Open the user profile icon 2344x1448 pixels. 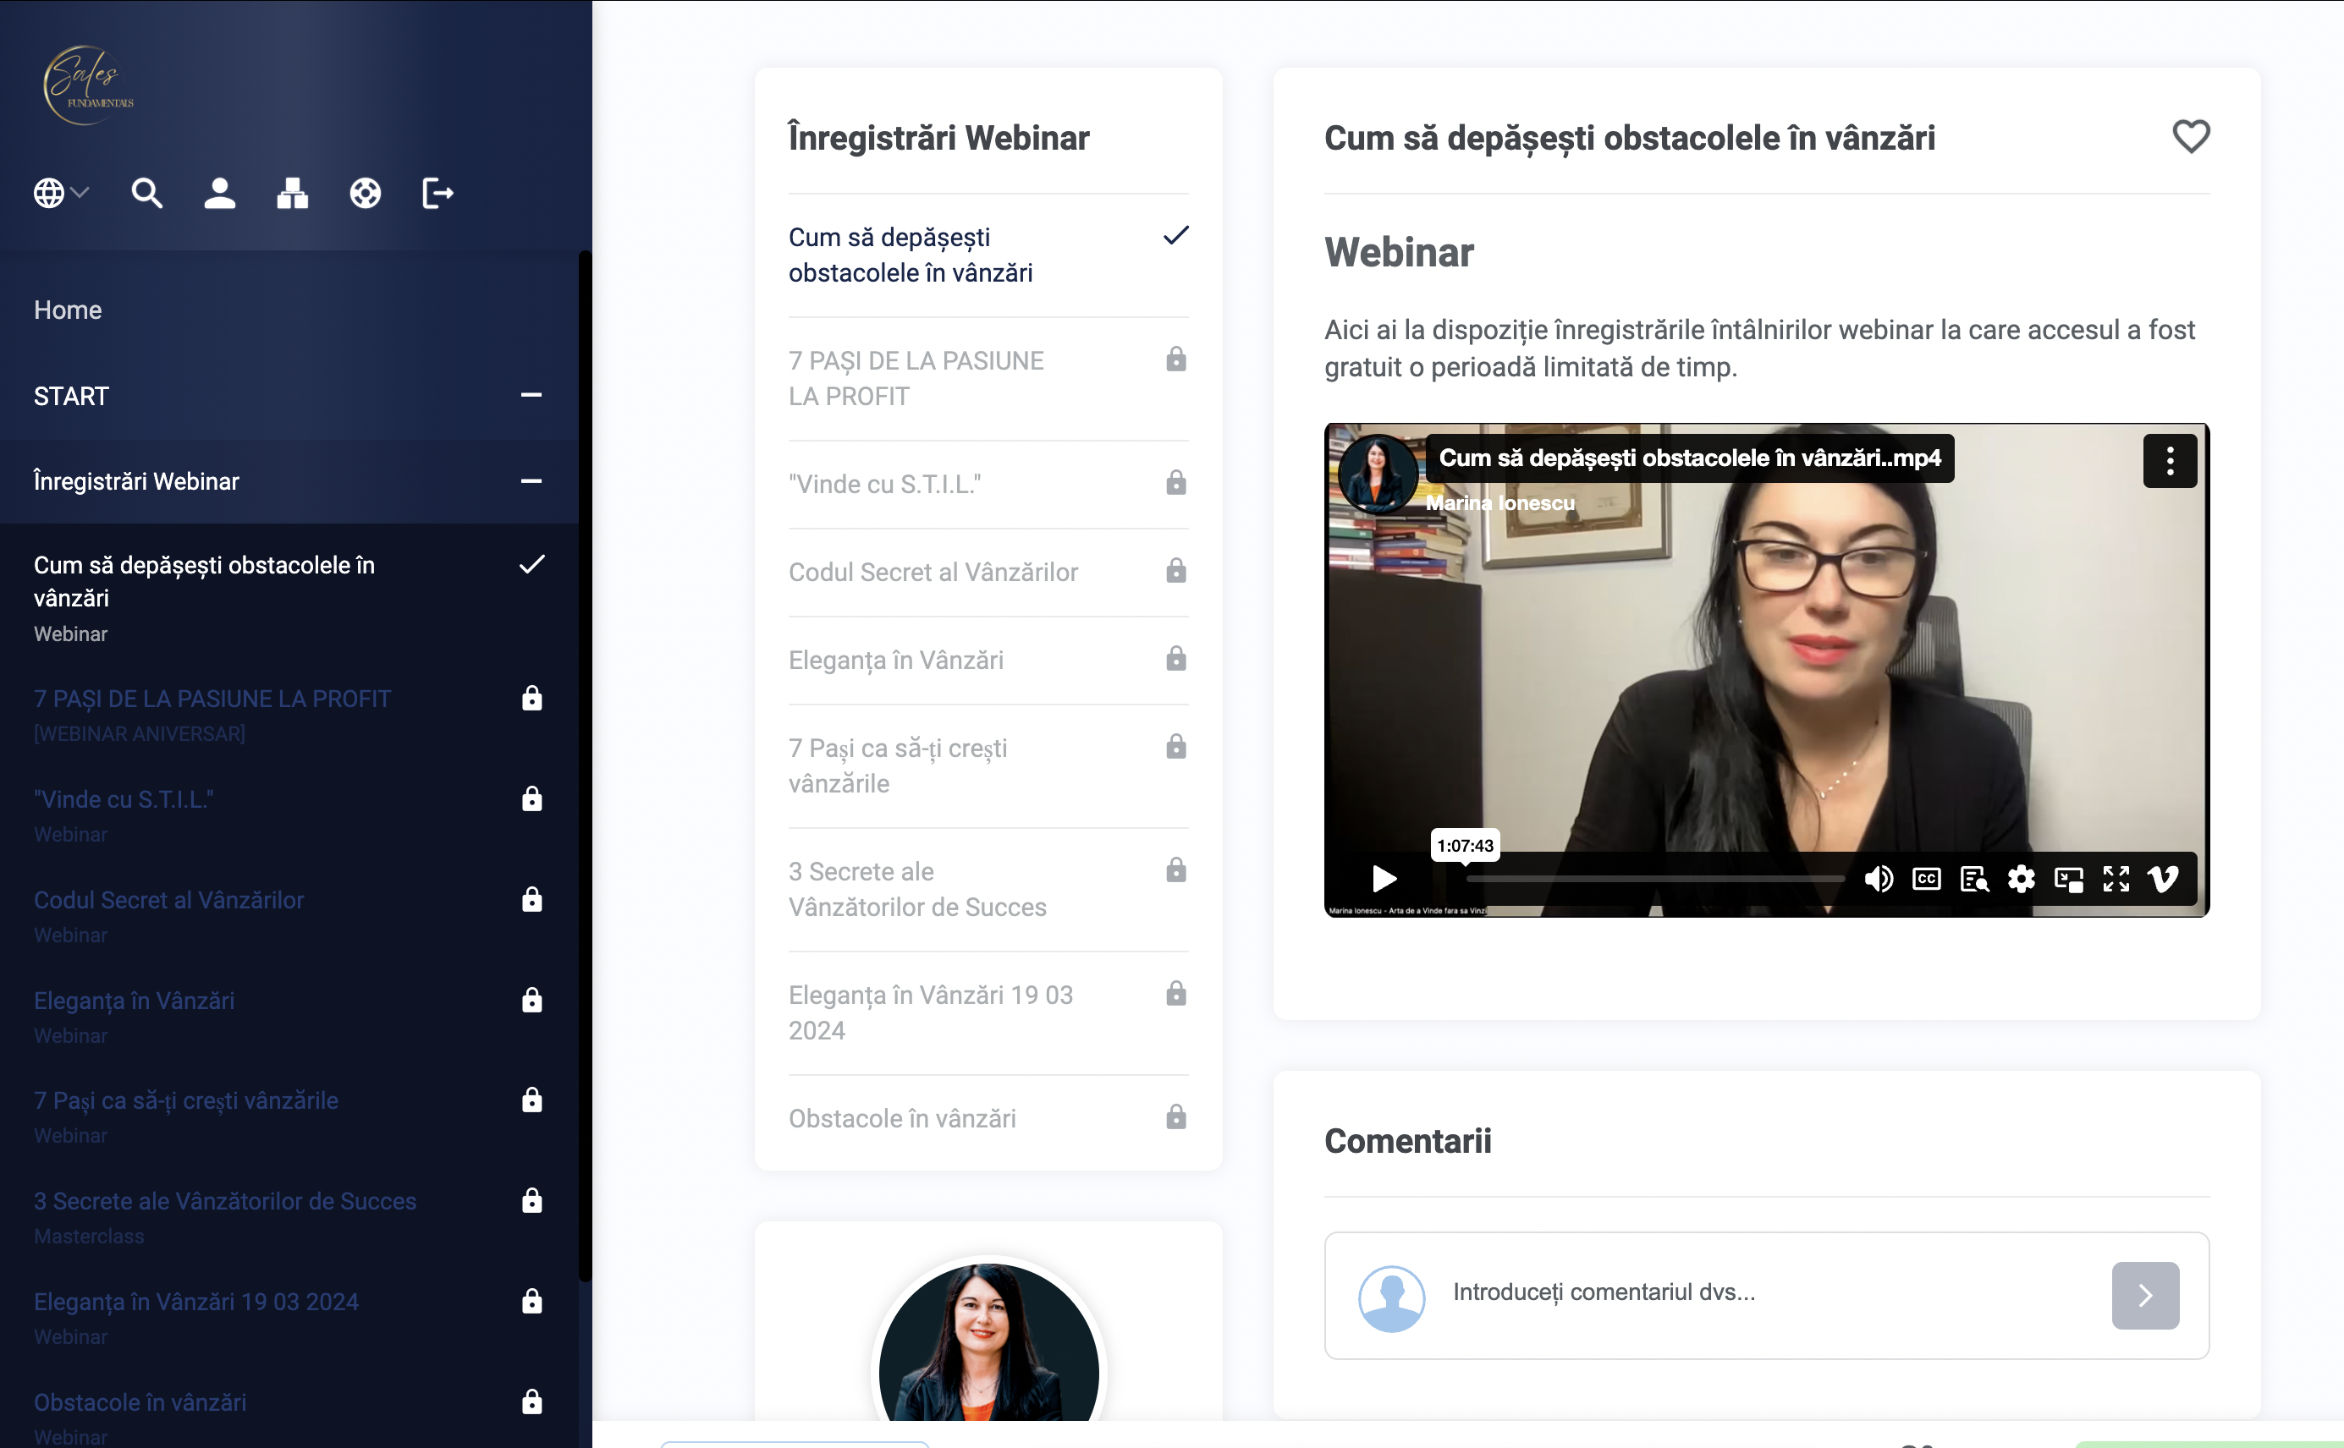219,194
